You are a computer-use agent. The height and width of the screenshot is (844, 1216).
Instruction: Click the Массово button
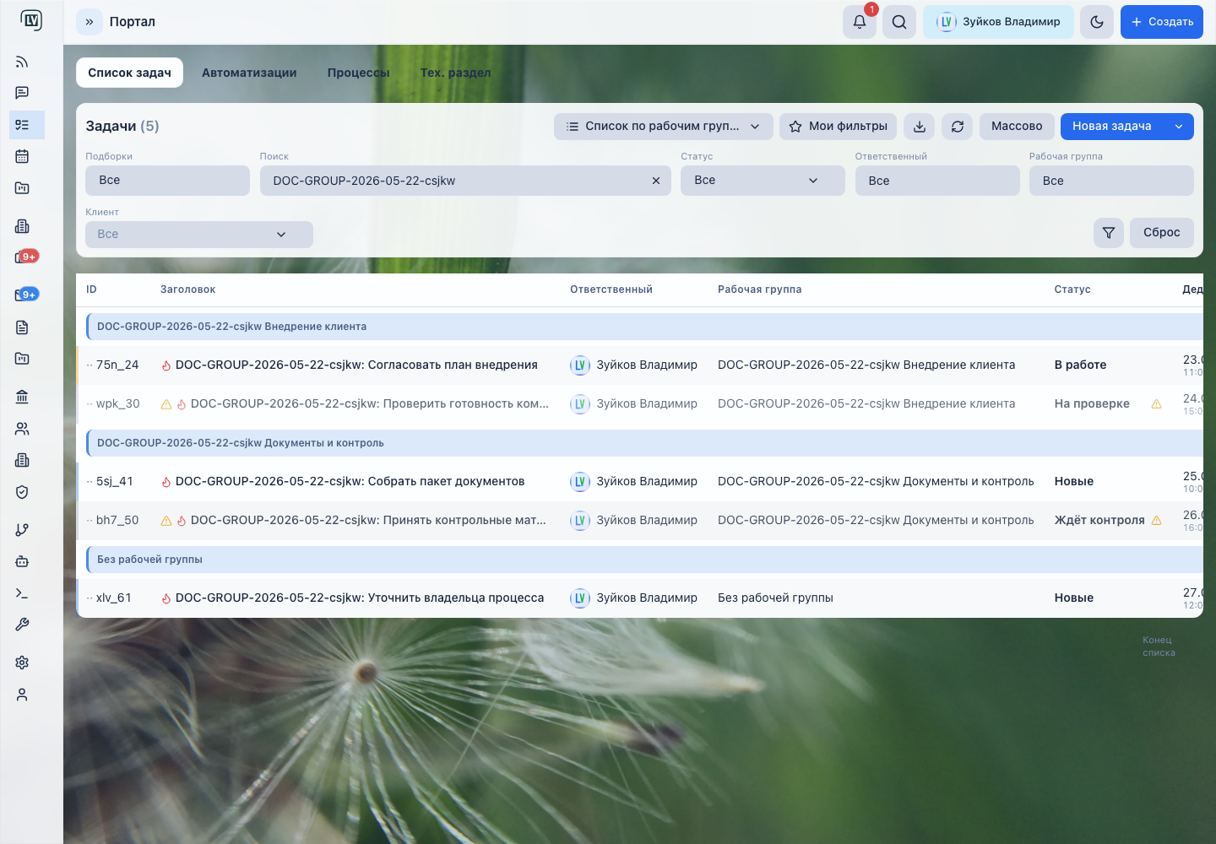[x=1017, y=127]
